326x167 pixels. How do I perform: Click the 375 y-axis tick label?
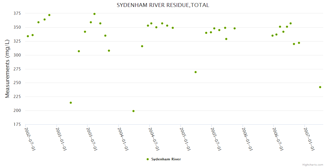(17, 13)
